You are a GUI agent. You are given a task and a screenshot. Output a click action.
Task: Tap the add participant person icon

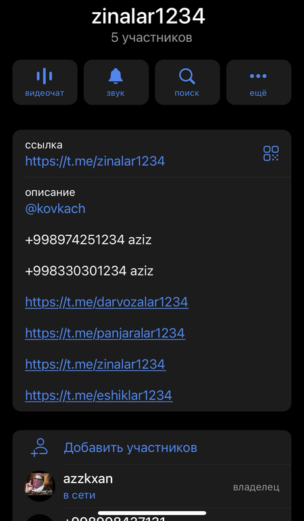tap(40, 447)
